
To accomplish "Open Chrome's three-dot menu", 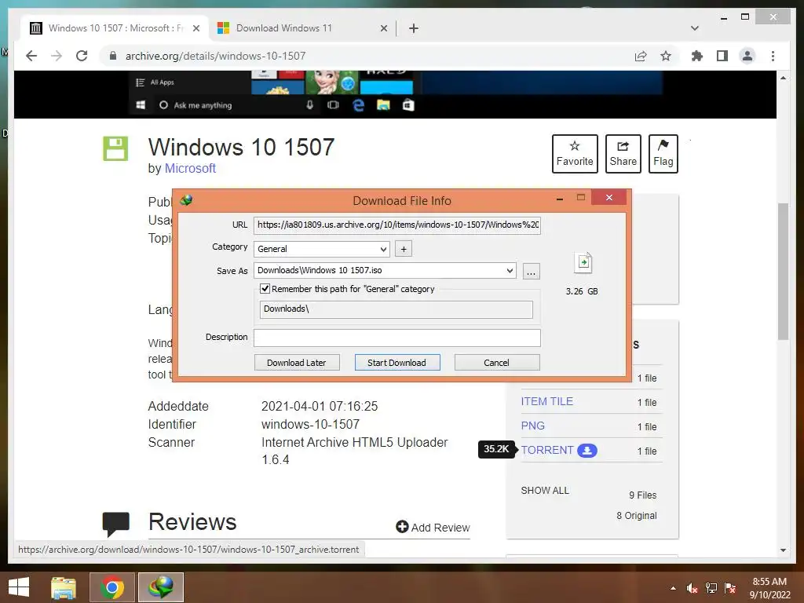I will click(x=773, y=56).
